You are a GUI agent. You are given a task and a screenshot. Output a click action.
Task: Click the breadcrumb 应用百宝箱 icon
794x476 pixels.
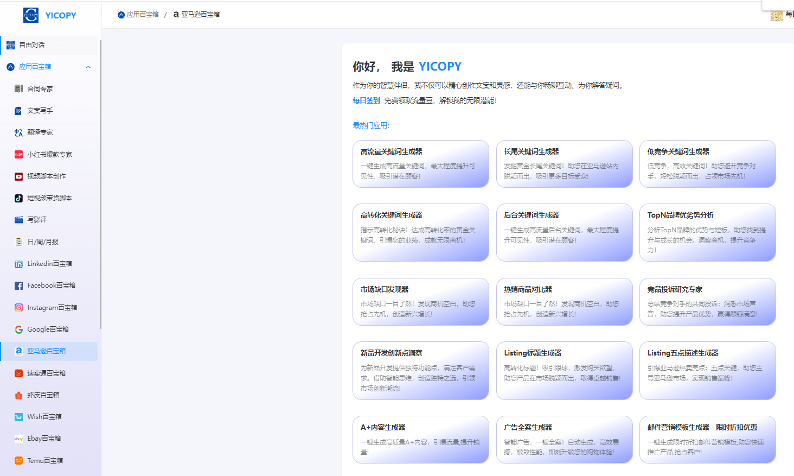click(x=121, y=15)
